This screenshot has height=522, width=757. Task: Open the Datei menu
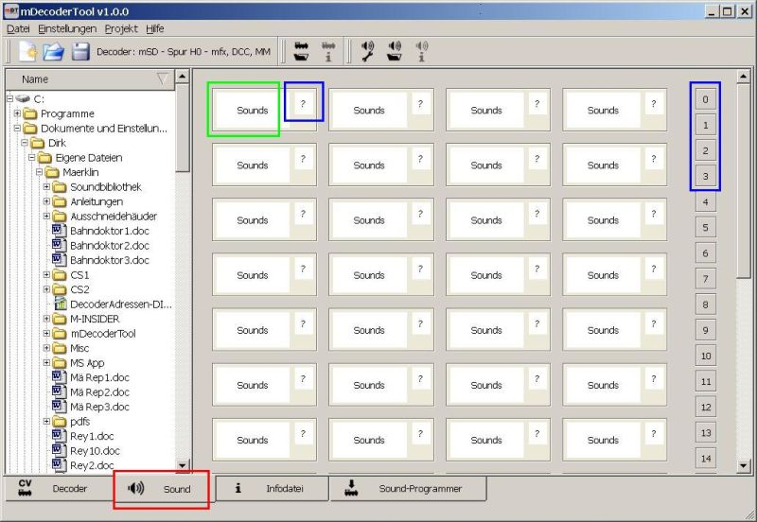(x=18, y=29)
